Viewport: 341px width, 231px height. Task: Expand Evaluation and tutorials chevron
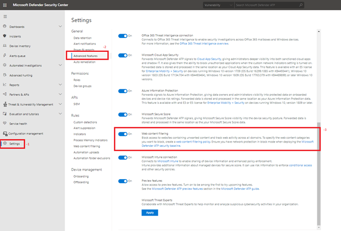point(60,114)
